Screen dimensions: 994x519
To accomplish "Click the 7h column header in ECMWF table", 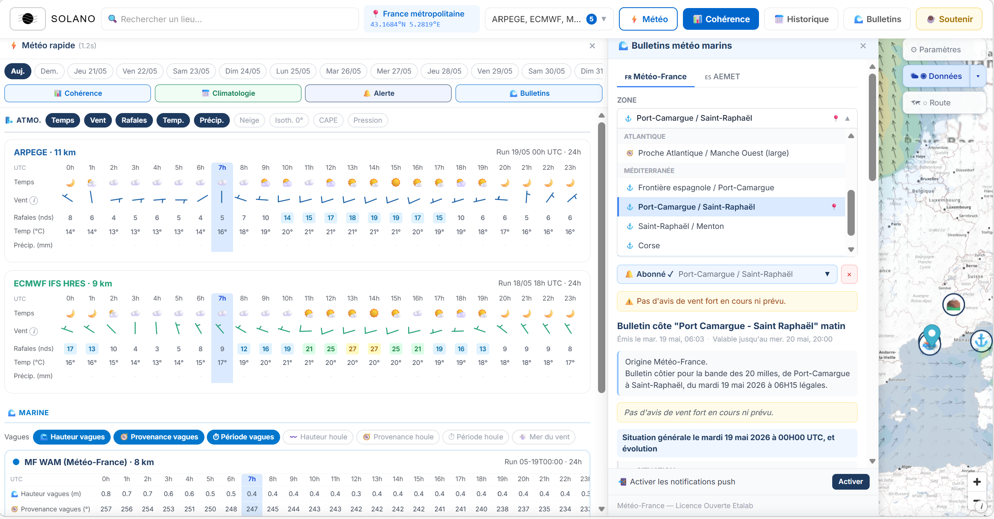I will coord(222,299).
